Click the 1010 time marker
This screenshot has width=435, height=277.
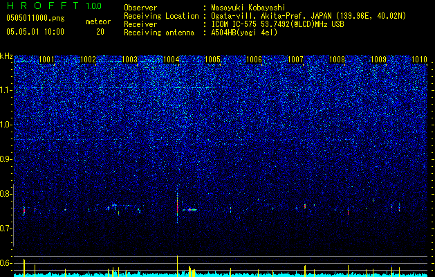pos(420,59)
